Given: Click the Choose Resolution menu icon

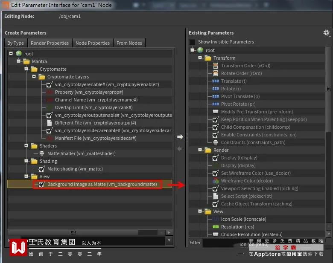Looking at the screenshot, I should coord(216,234).
